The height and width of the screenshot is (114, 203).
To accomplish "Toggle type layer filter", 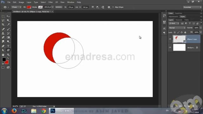I will click(x=190, y=23).
